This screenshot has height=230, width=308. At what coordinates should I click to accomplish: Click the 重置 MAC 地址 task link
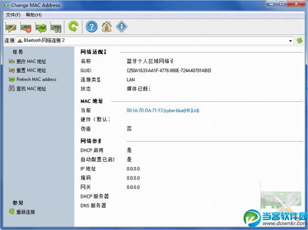[31, 70]
